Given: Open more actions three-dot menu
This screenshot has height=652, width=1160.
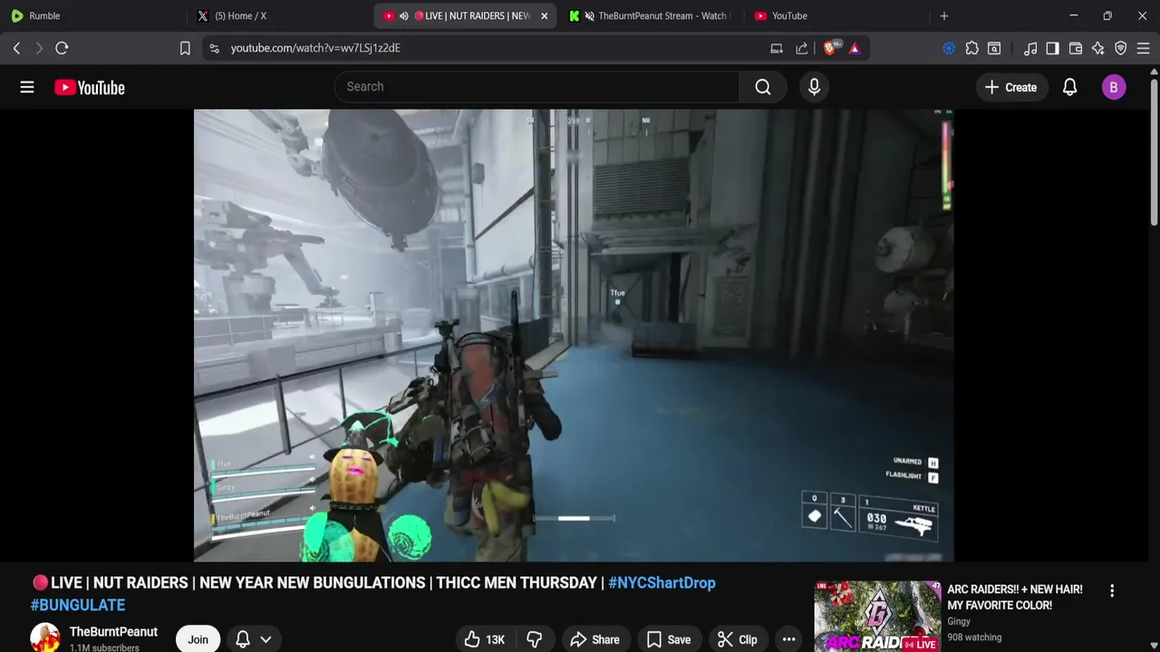Looking at the screenshot, I should (x=788, y=639).
